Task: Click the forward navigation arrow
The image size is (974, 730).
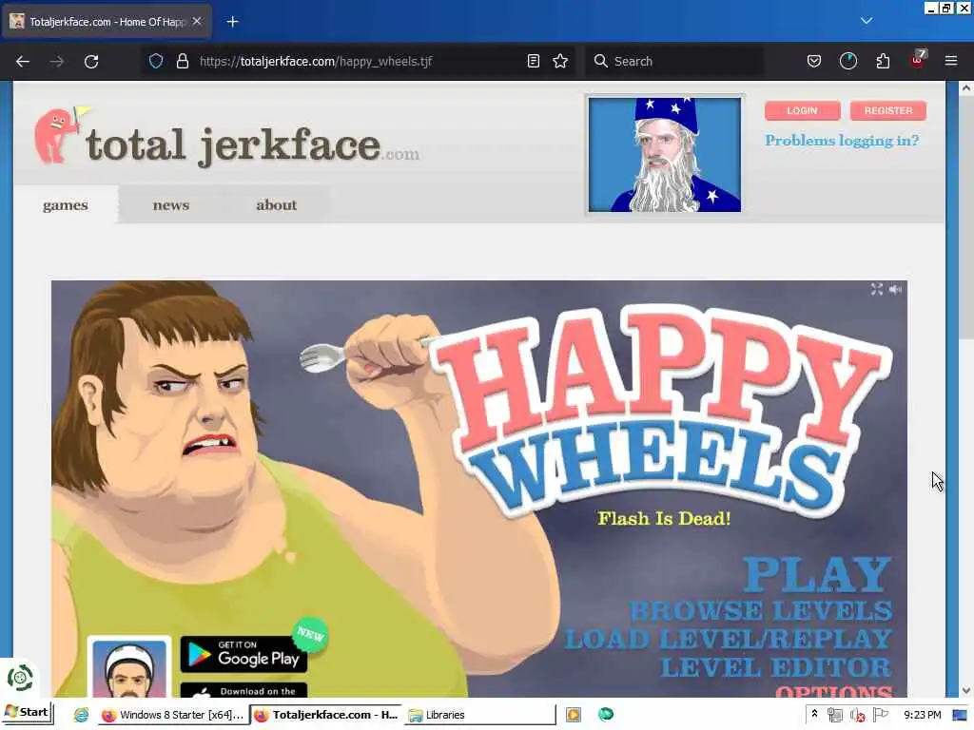Action: coord(56,61)
